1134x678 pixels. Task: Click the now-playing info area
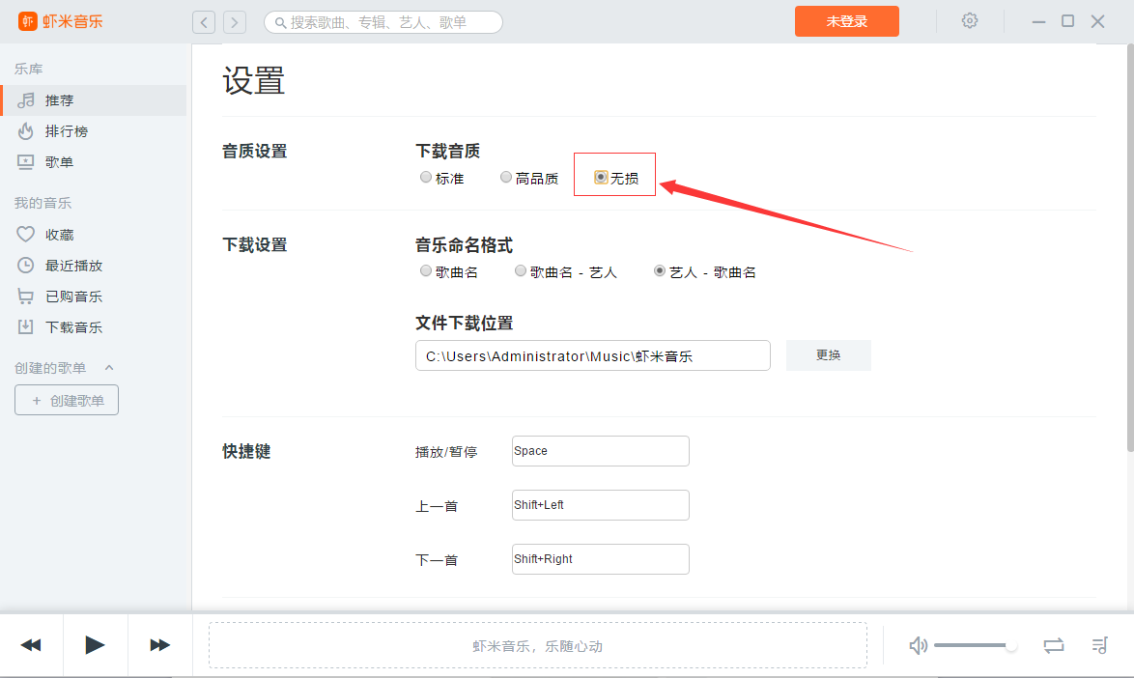click(537, 645)
